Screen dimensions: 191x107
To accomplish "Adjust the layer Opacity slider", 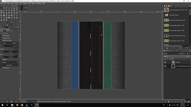I will 176,56.
